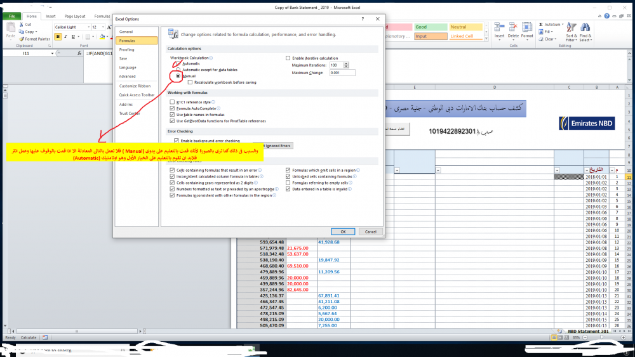Click the Clear eraser icon
Viewport: 635px width, 357px height.
[x=541, y=39]
